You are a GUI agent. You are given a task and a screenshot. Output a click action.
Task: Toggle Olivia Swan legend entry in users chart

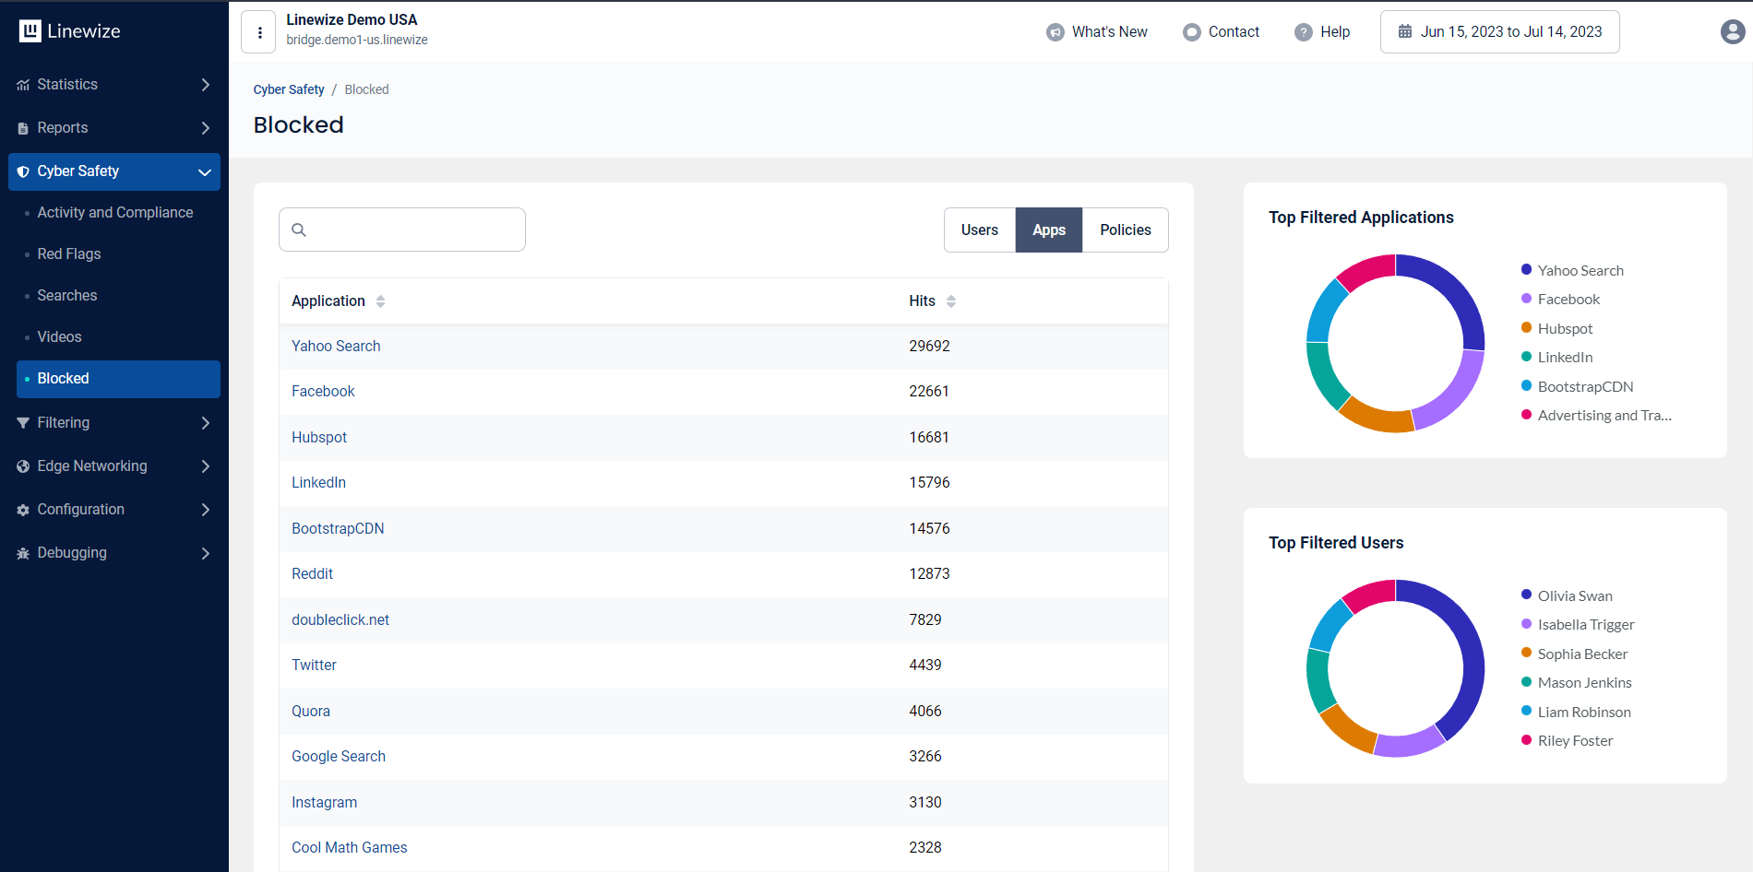tap(1574, 595)
